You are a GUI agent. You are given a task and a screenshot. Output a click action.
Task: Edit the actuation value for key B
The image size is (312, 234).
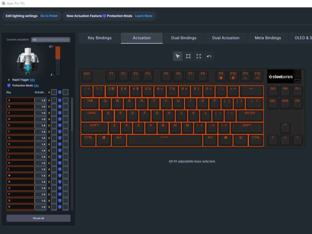[41, 106]
